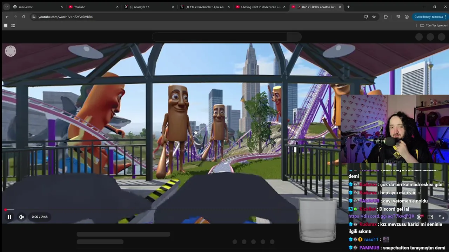Open the extensions puzzle icon
Screen dimensions: 449x252
pos(386,17)
